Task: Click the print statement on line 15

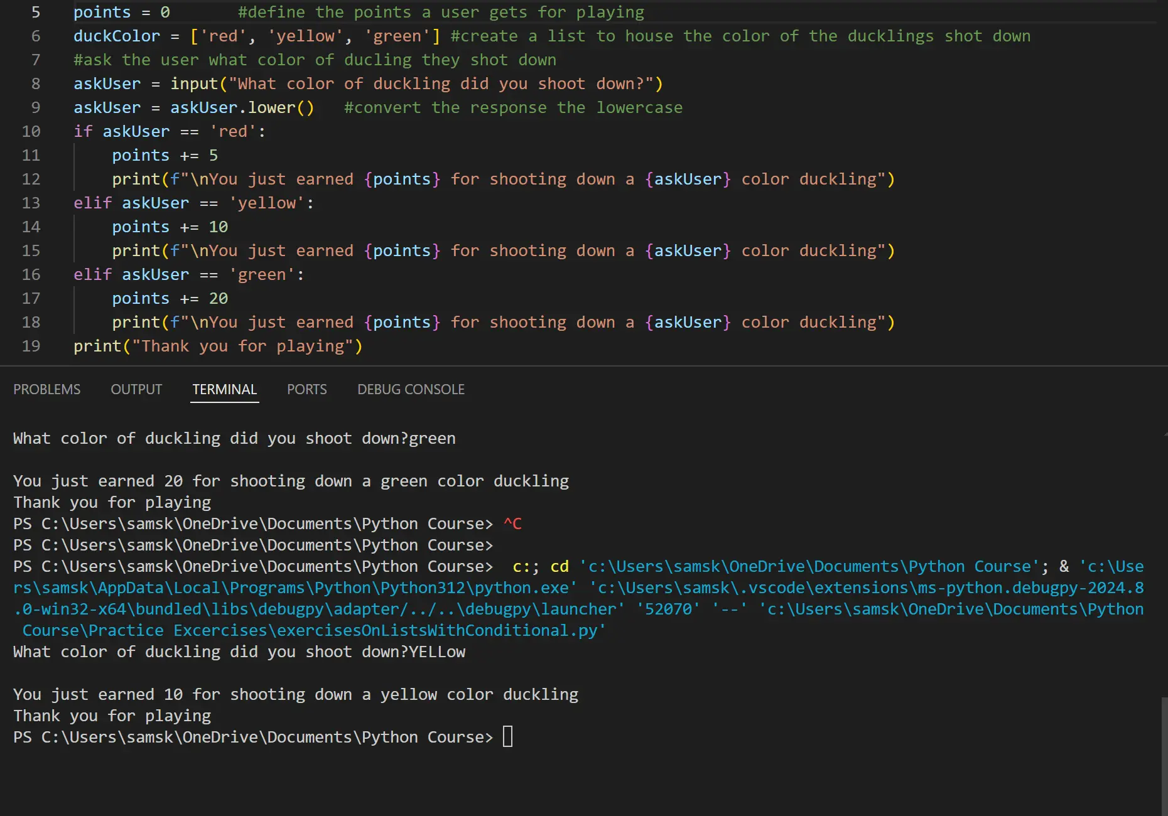Action: pyautogui.click(x=503, y=251)
